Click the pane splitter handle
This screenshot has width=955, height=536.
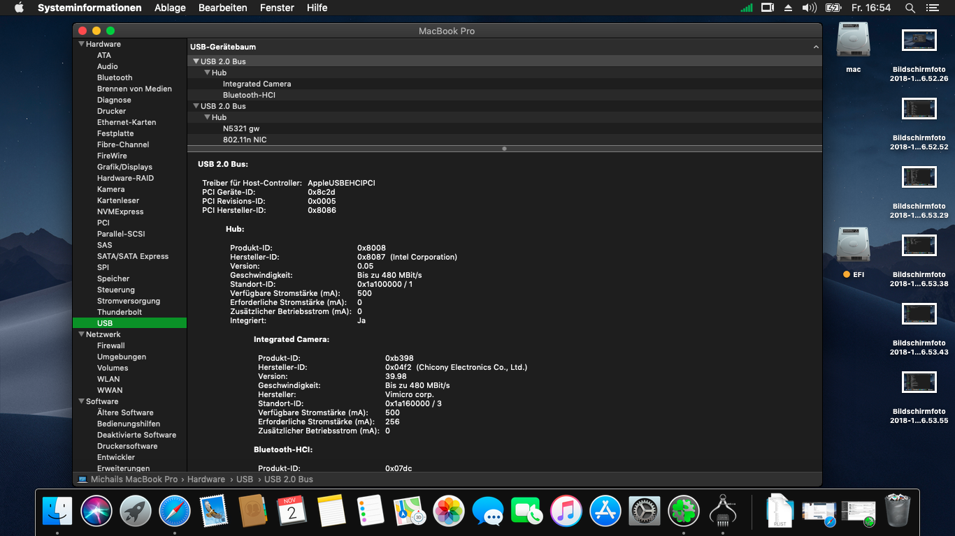[x=504, y=149]
